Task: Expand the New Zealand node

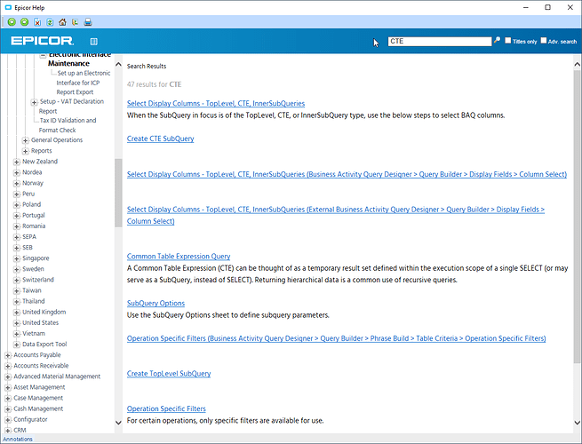Action: click(16, 162)
